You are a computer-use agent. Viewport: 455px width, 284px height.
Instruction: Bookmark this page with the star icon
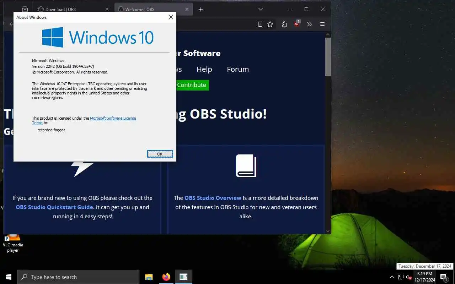click(270, 24)
